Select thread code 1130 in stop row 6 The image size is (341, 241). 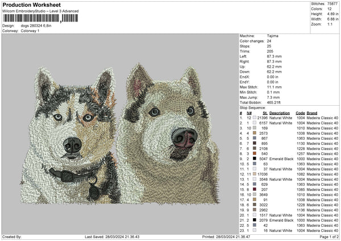click(301, 143)
